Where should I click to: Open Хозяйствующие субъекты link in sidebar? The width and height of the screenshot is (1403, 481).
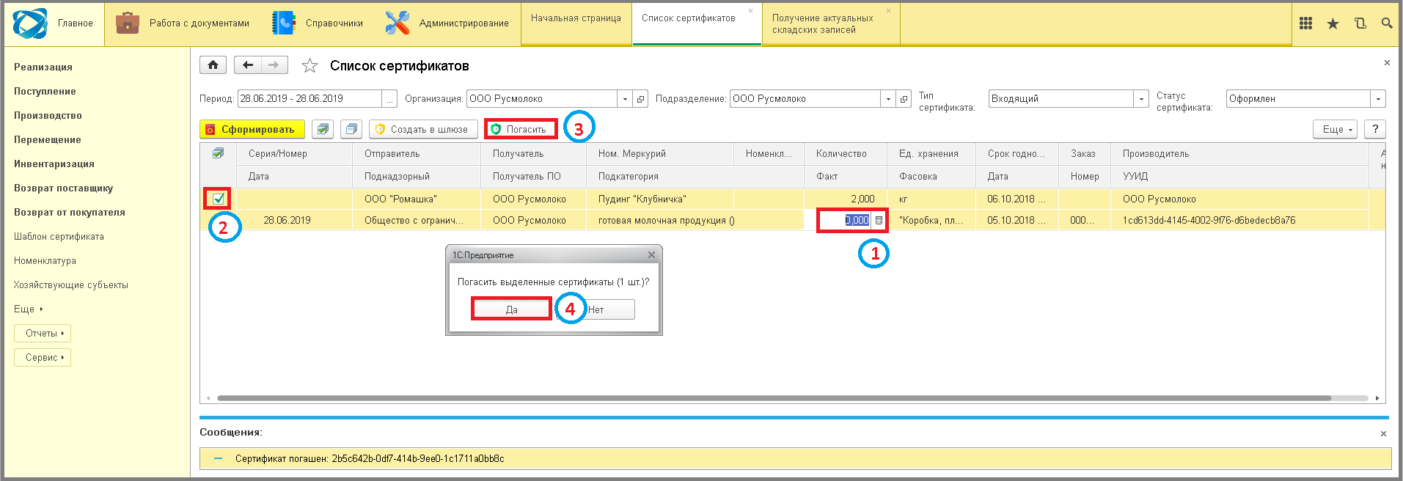tap(71, 285)
